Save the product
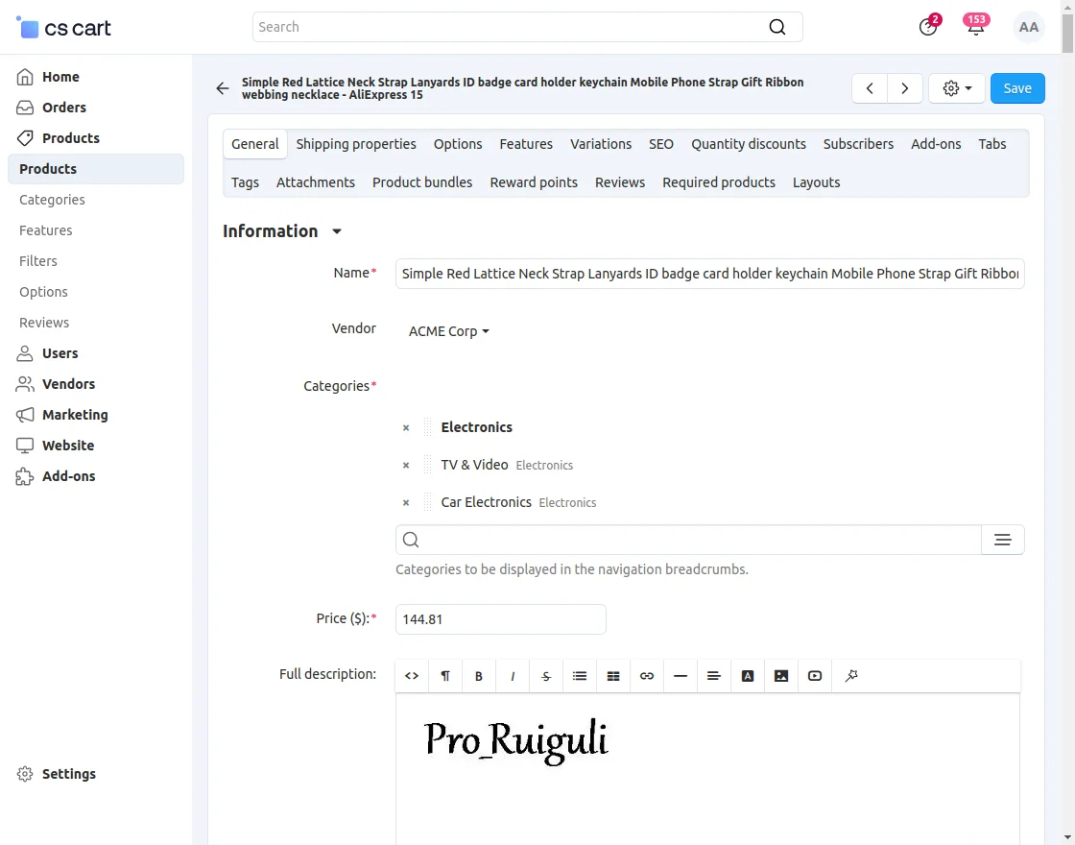This screenshot has height=845, width=1075. point(1017,88)
